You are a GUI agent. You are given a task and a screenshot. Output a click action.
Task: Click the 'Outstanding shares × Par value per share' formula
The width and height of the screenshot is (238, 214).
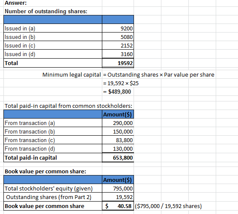[161, 74]
